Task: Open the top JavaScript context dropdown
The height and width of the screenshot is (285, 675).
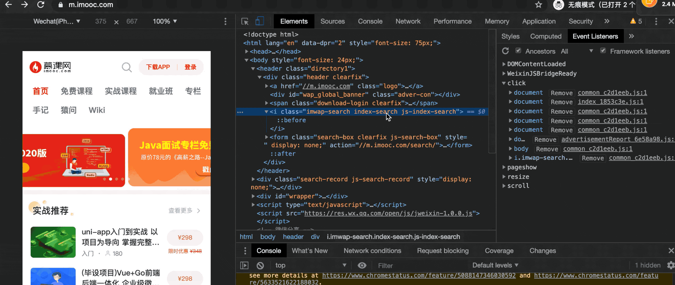Action: 311,265
